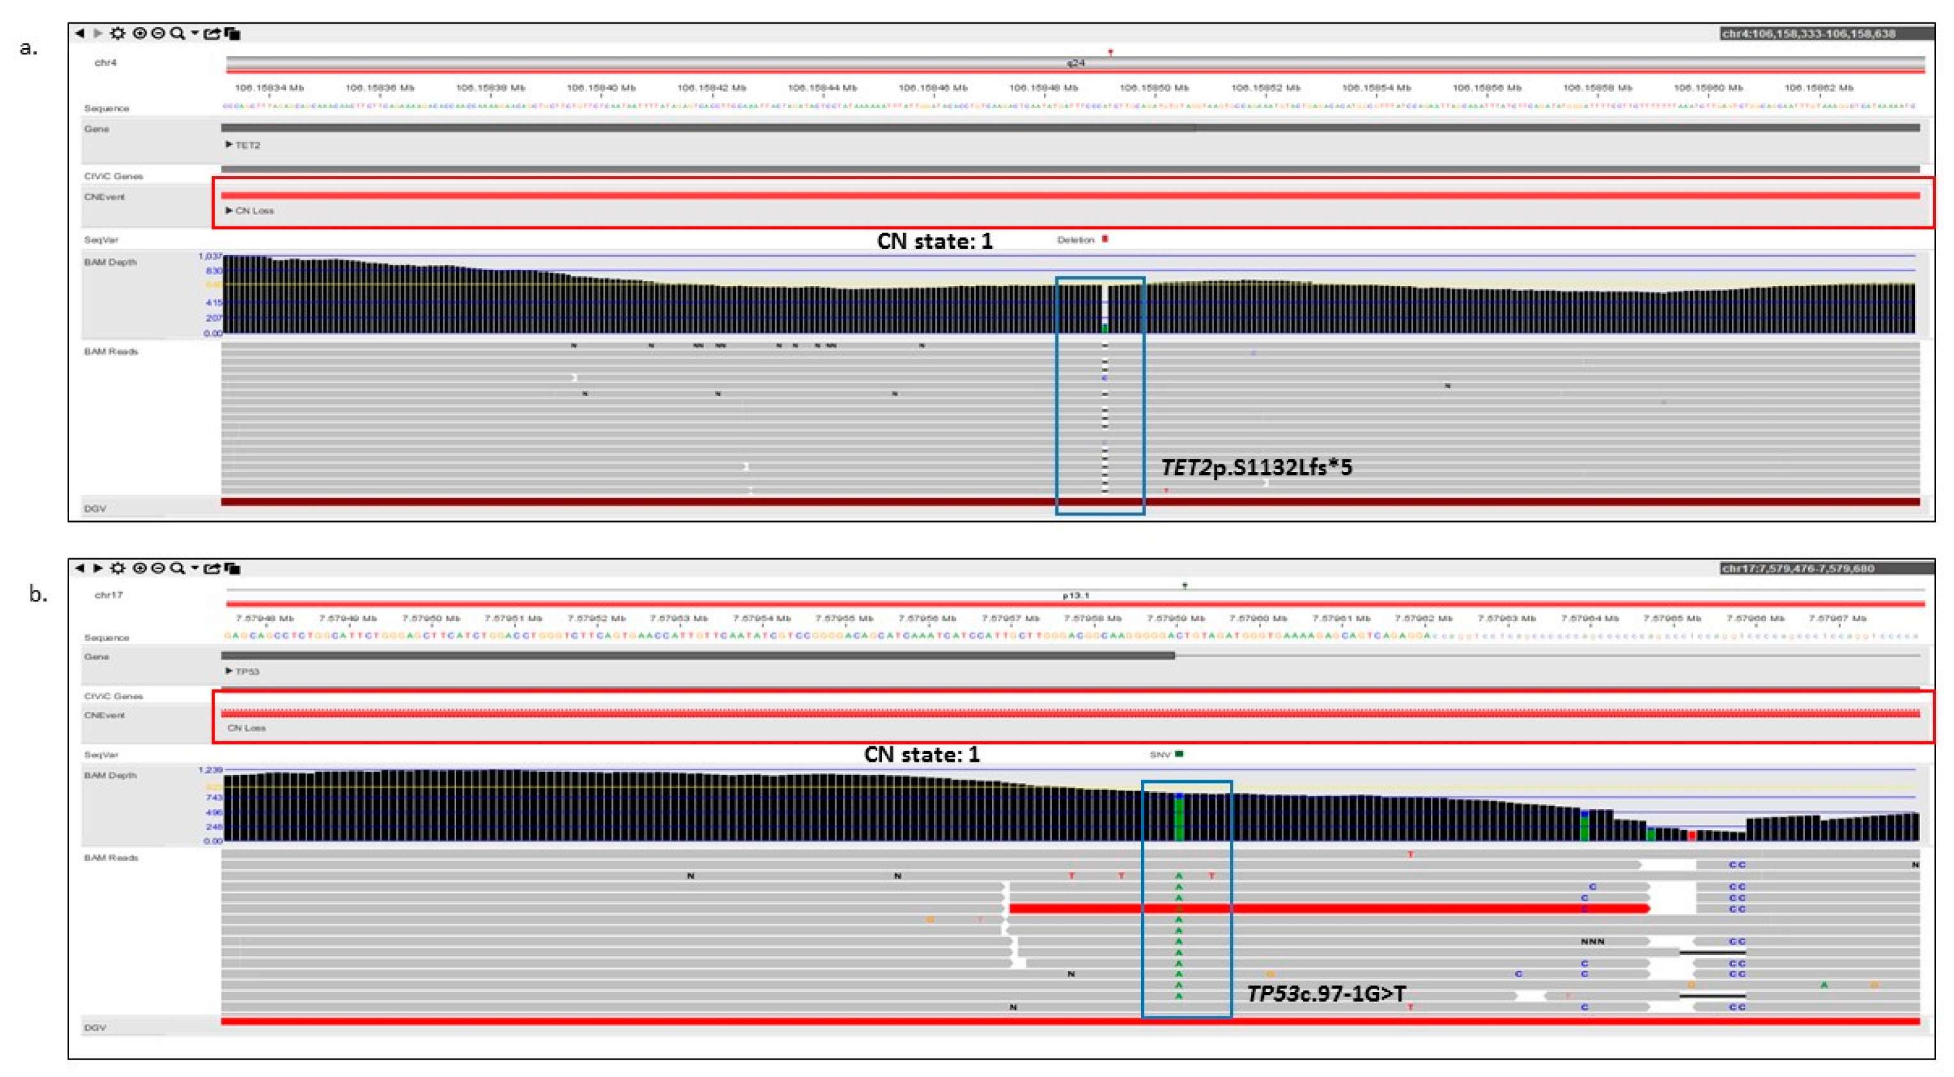Click the forward arrow in panel b toolbar

click(98, 568)
